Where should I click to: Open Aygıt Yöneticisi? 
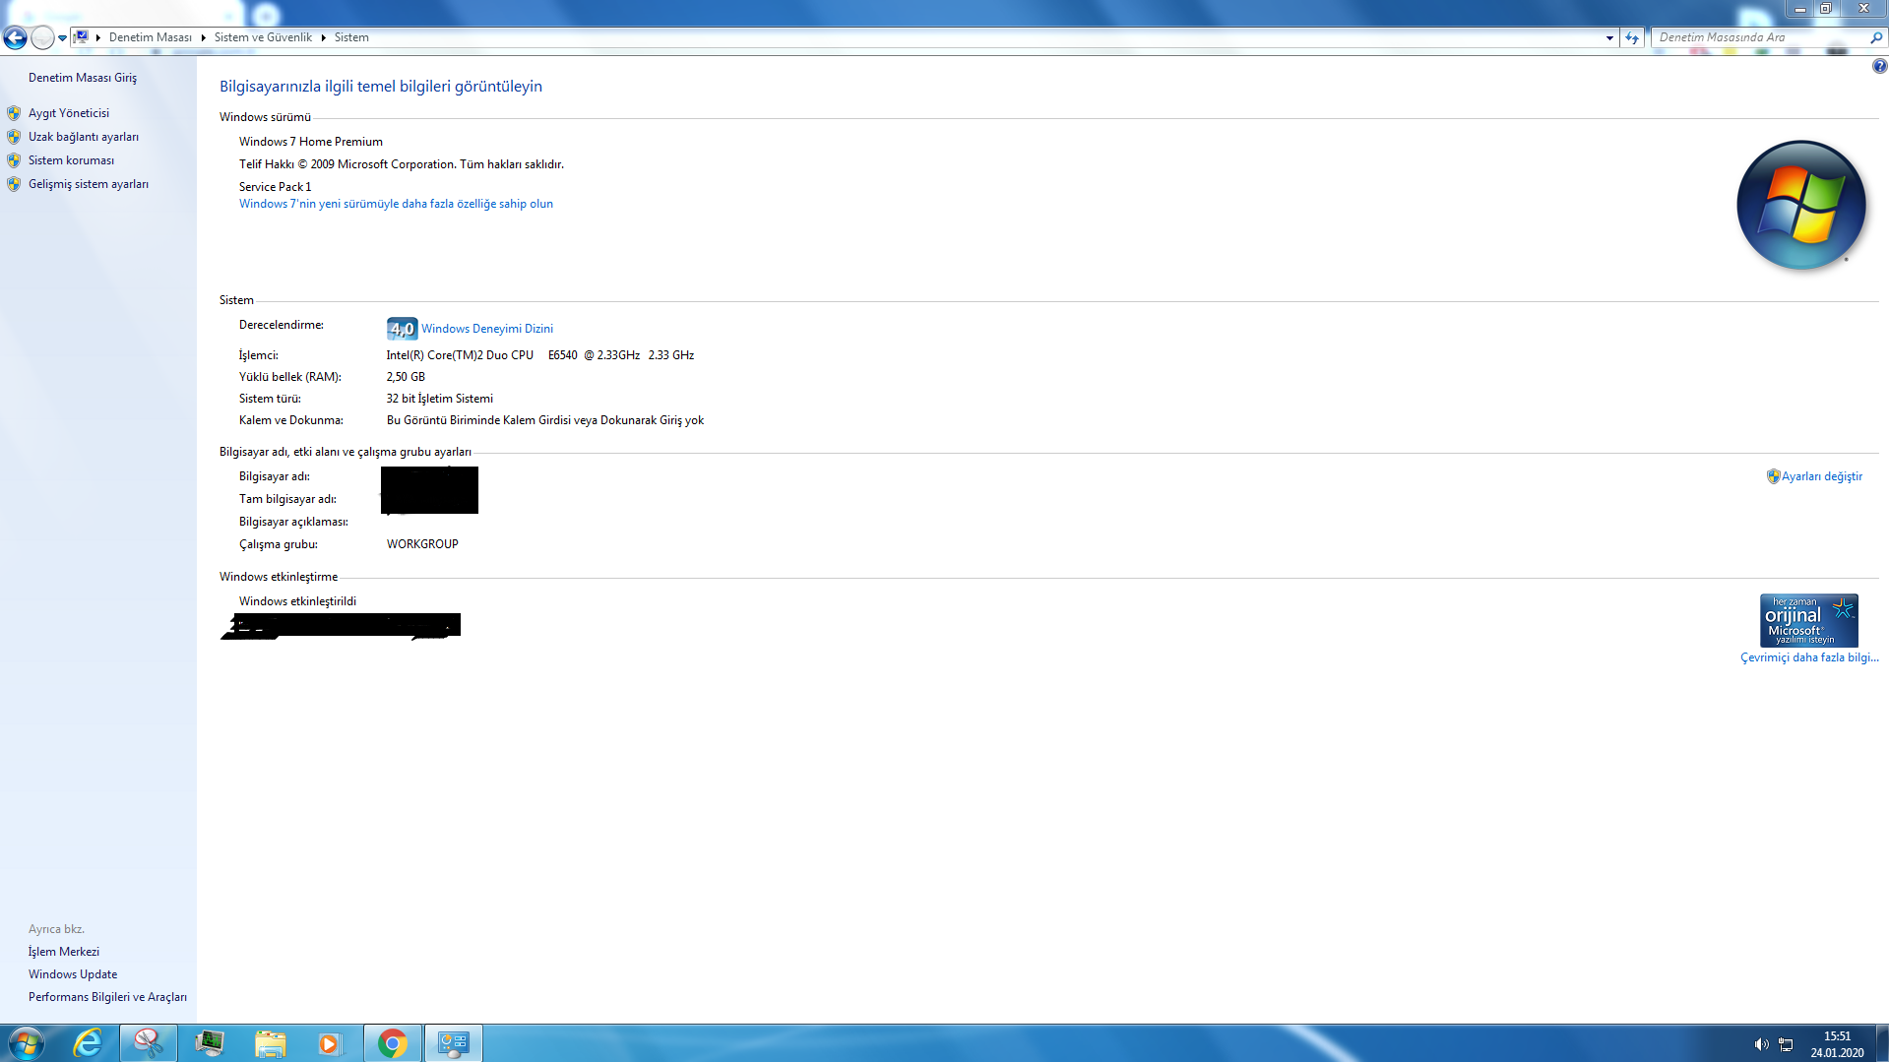[69, 113]
